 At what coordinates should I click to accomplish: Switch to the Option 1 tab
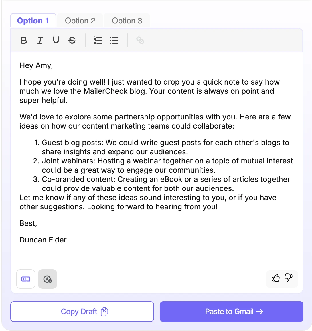pyautogui.click(x=33, y=21)
